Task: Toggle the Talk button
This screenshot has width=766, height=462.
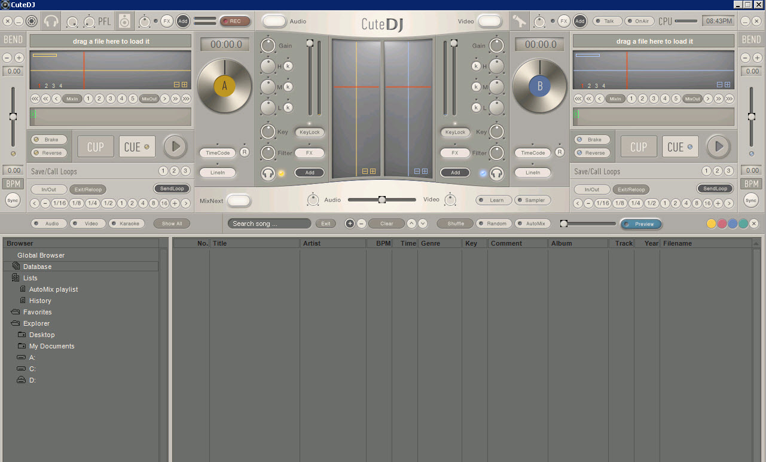Action: (606, 21)
